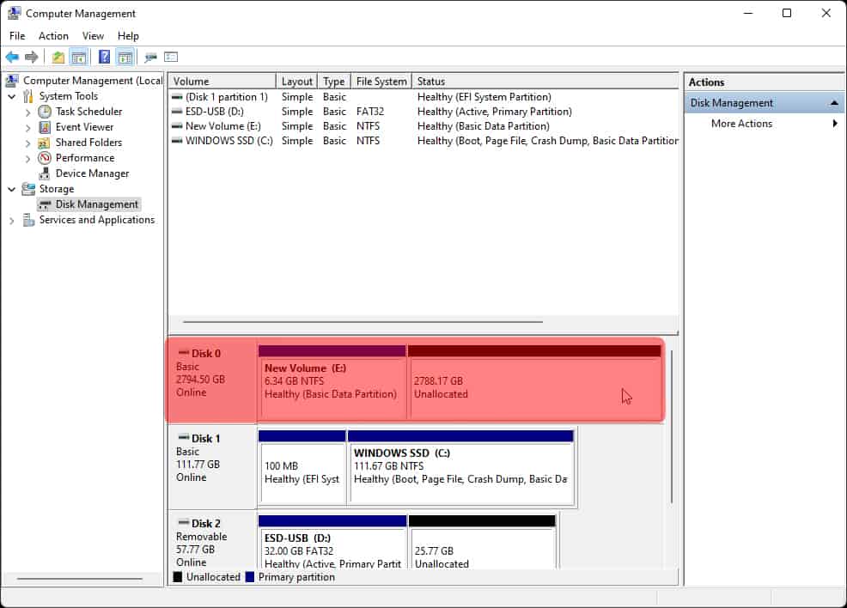Select the Disk Management tree item label
The image size is (847, 608).
pos(97,204)
